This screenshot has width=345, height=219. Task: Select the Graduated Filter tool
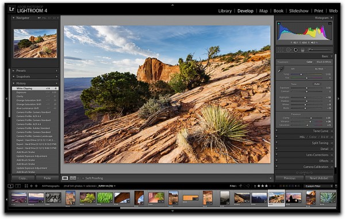coord(302,50)
